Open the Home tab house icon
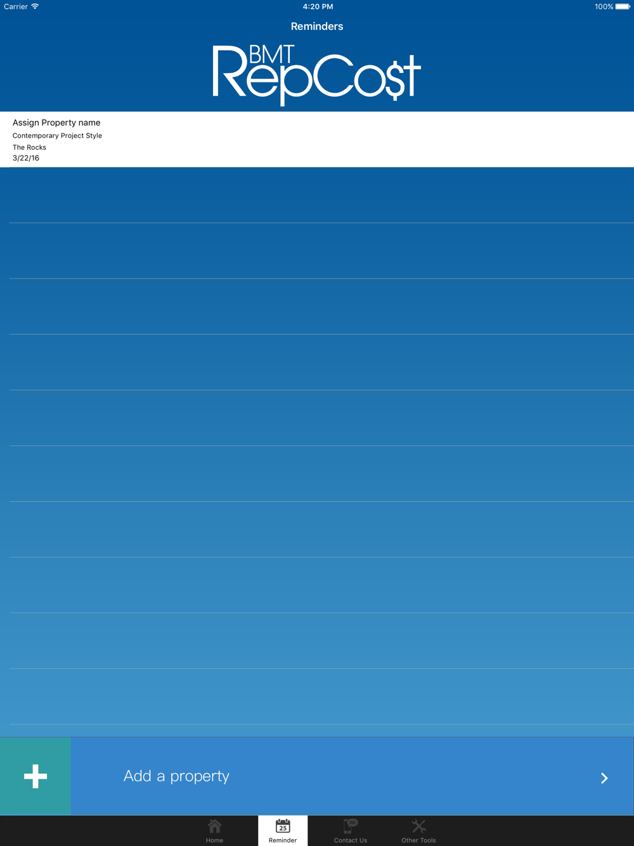This screenshot has height=846, width=634. pyautogui.click(x=214, y=826)
